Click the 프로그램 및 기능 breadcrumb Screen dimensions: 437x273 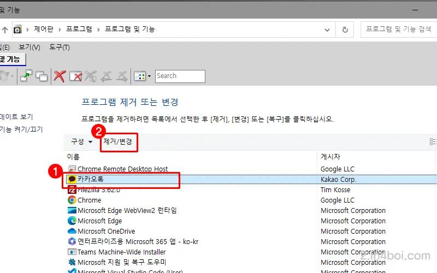pos(129,29)
